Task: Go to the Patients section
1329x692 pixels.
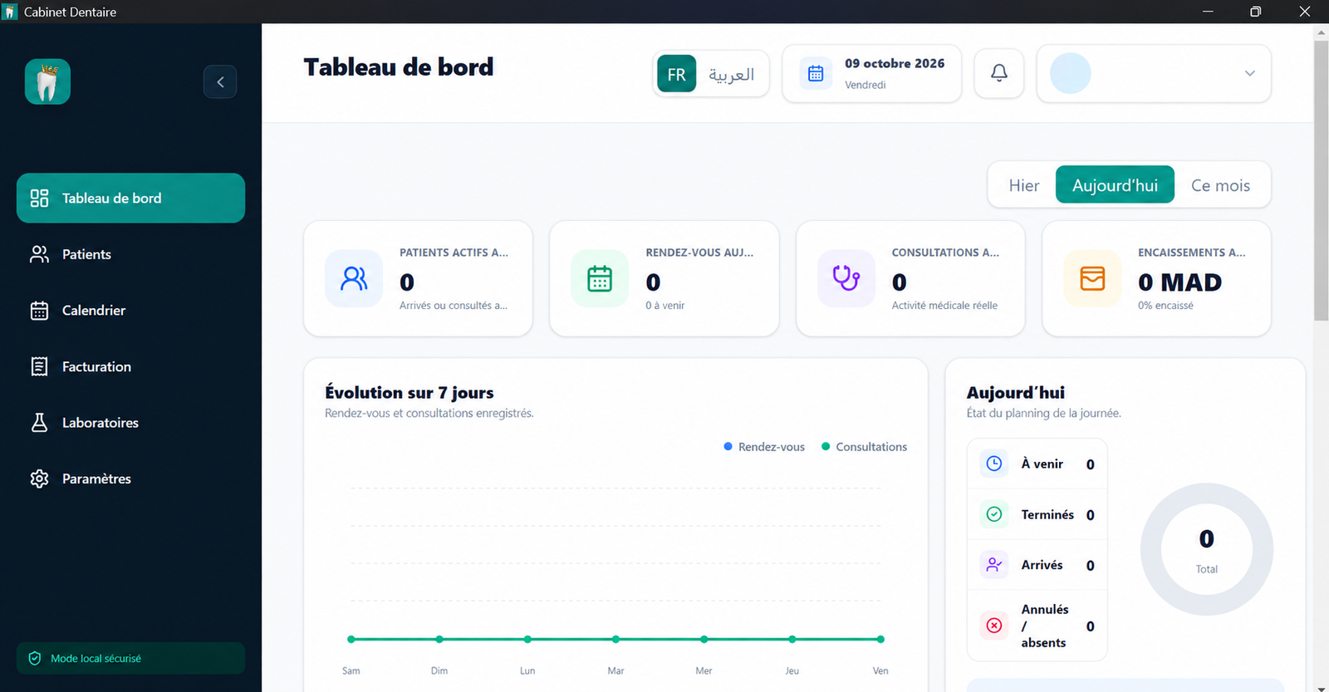Action: click(130, 254)
